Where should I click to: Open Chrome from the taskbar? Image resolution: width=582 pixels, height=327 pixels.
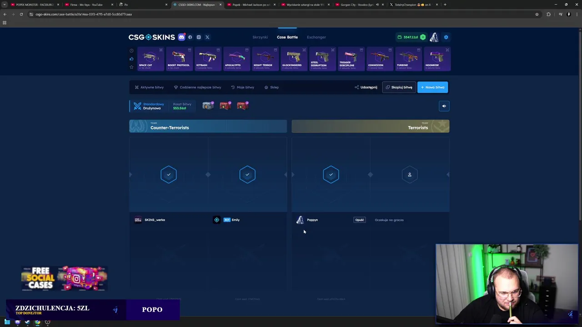37,322
